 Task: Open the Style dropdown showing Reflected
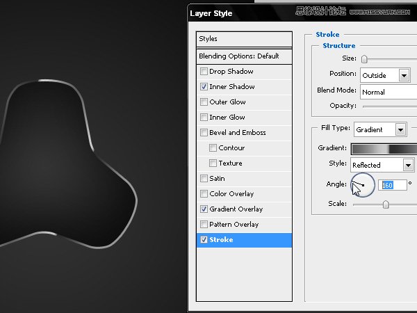click(382, 165)
